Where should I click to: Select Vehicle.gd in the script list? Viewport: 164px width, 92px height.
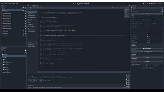pos(32,14)
